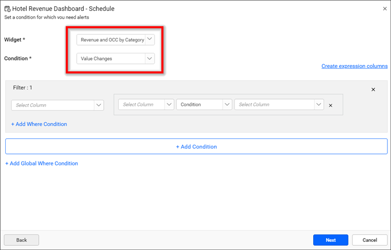Click '+ Add Global Where Condition'
The height and width of the screenshot is (250, 391).
pyautogui.click(x=41, y=163)
